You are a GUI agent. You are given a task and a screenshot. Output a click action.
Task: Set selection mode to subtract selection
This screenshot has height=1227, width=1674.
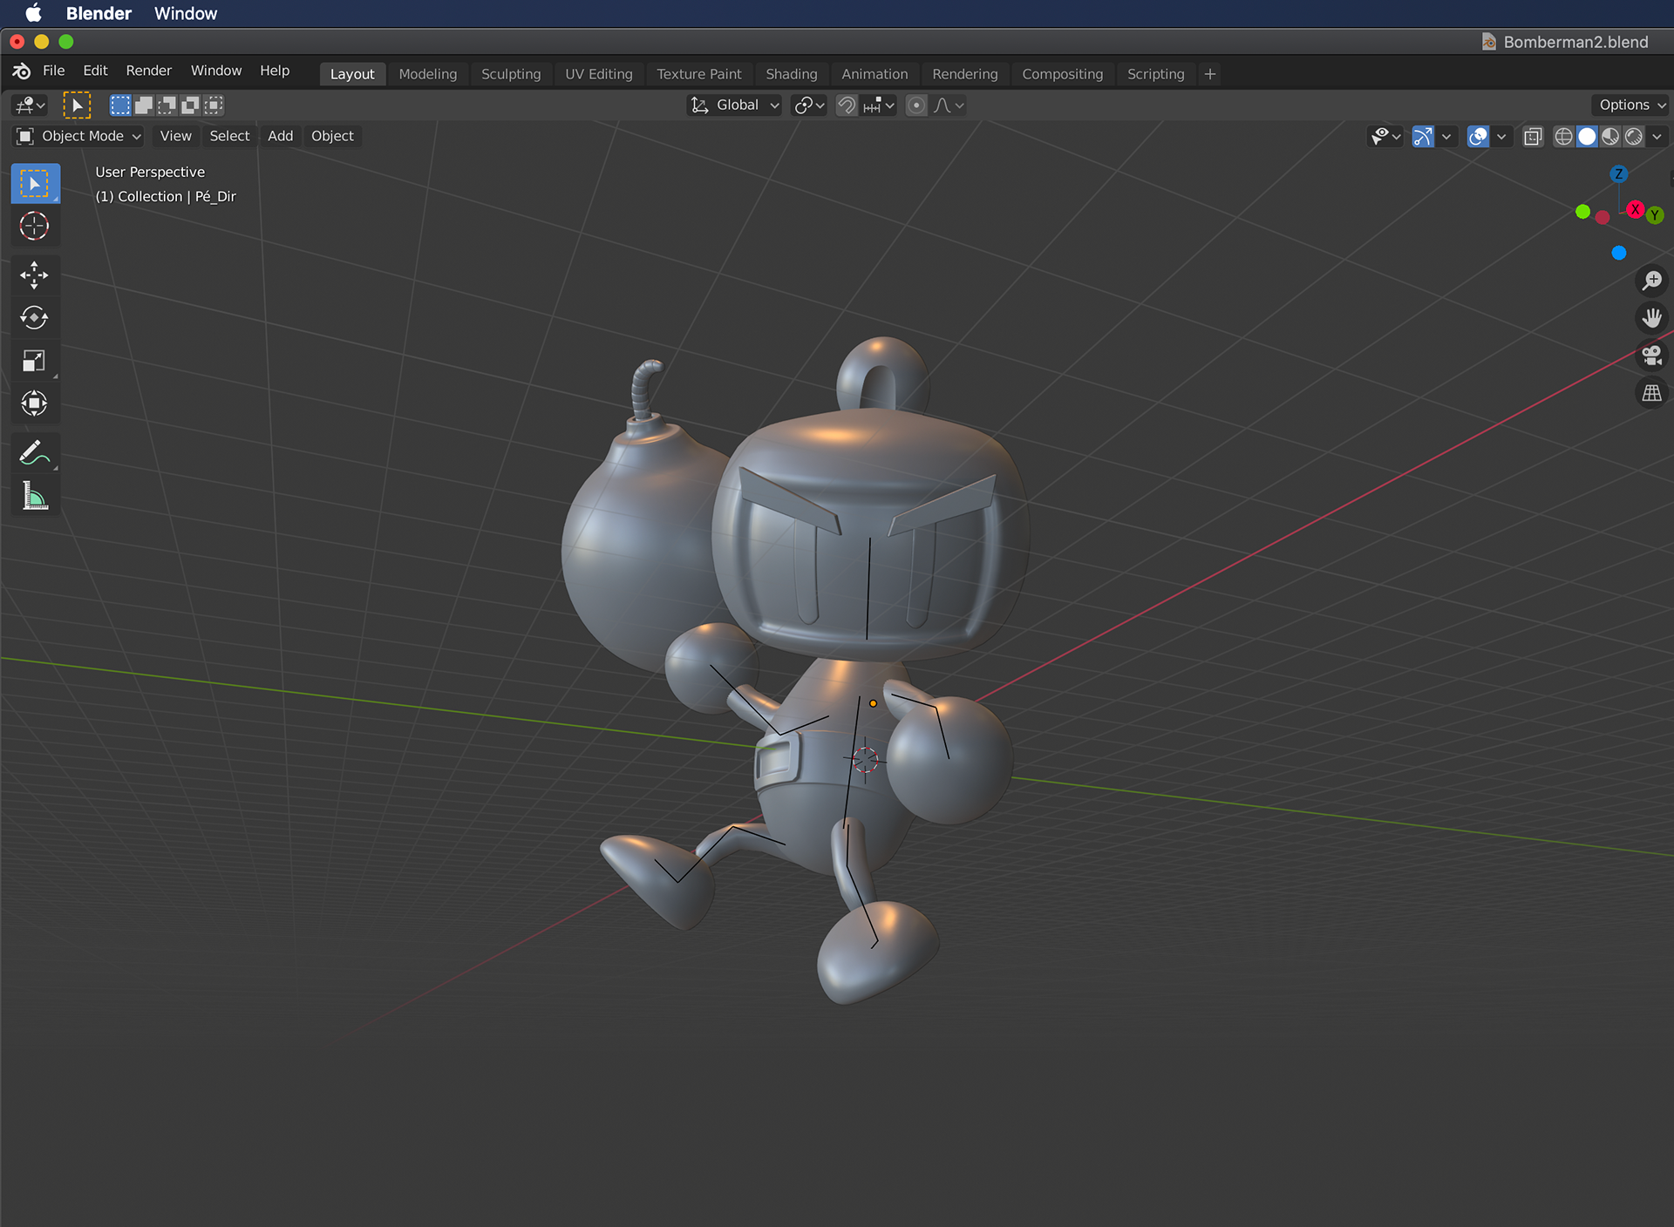[167, 105]
